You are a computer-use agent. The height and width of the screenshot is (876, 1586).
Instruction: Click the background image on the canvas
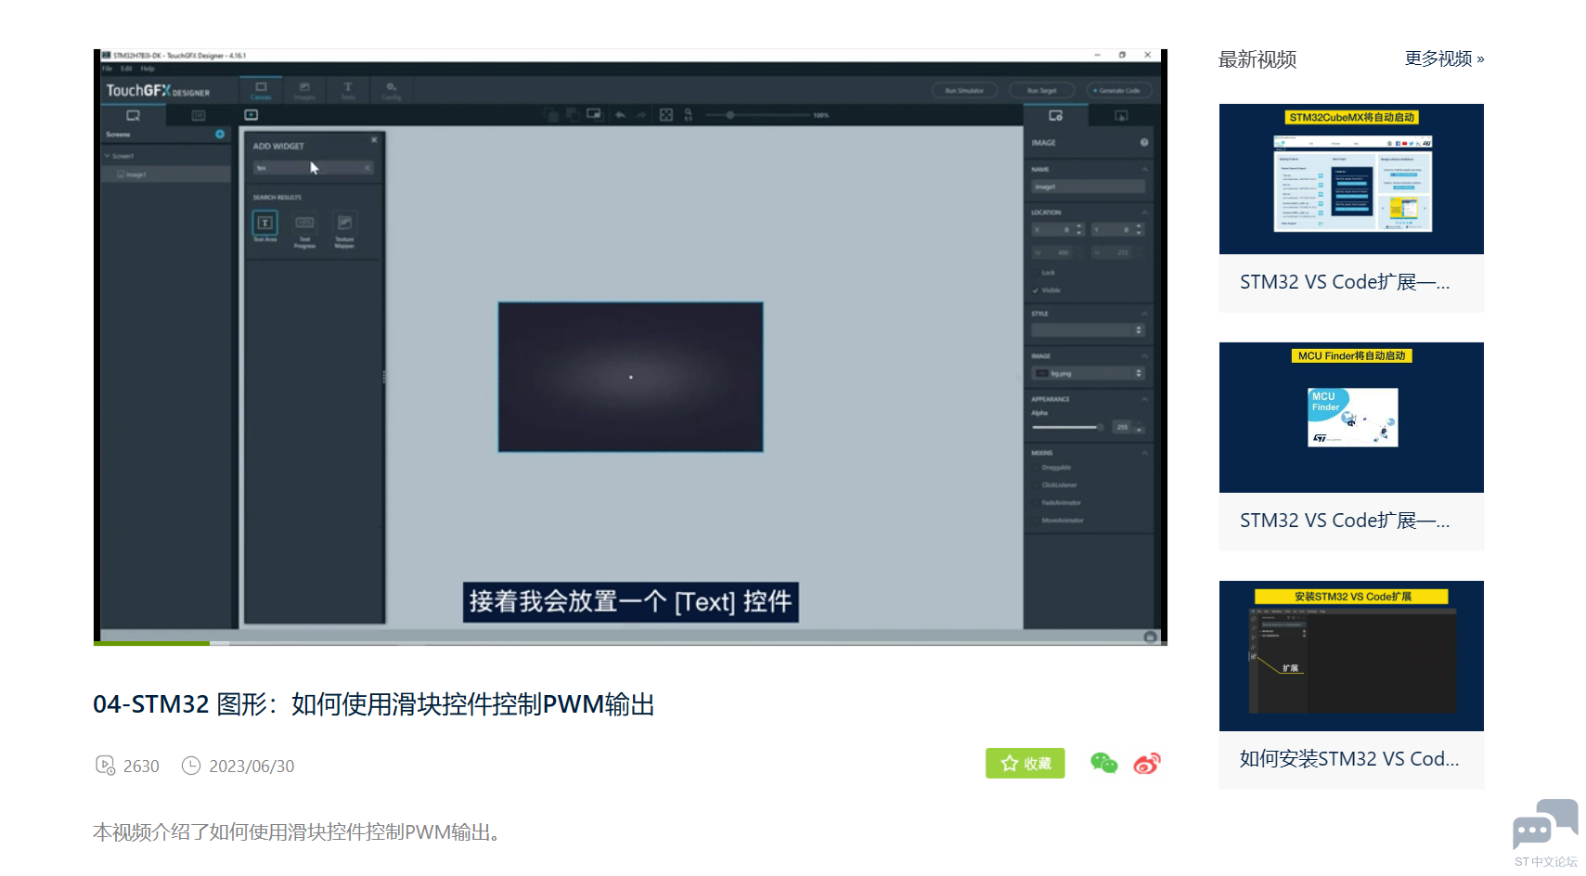click(631, 377)
